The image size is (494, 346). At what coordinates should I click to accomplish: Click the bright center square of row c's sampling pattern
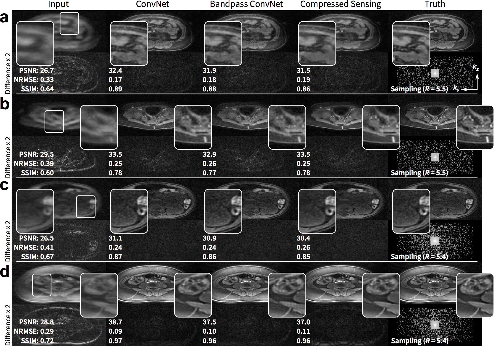[x=435, y=241]
